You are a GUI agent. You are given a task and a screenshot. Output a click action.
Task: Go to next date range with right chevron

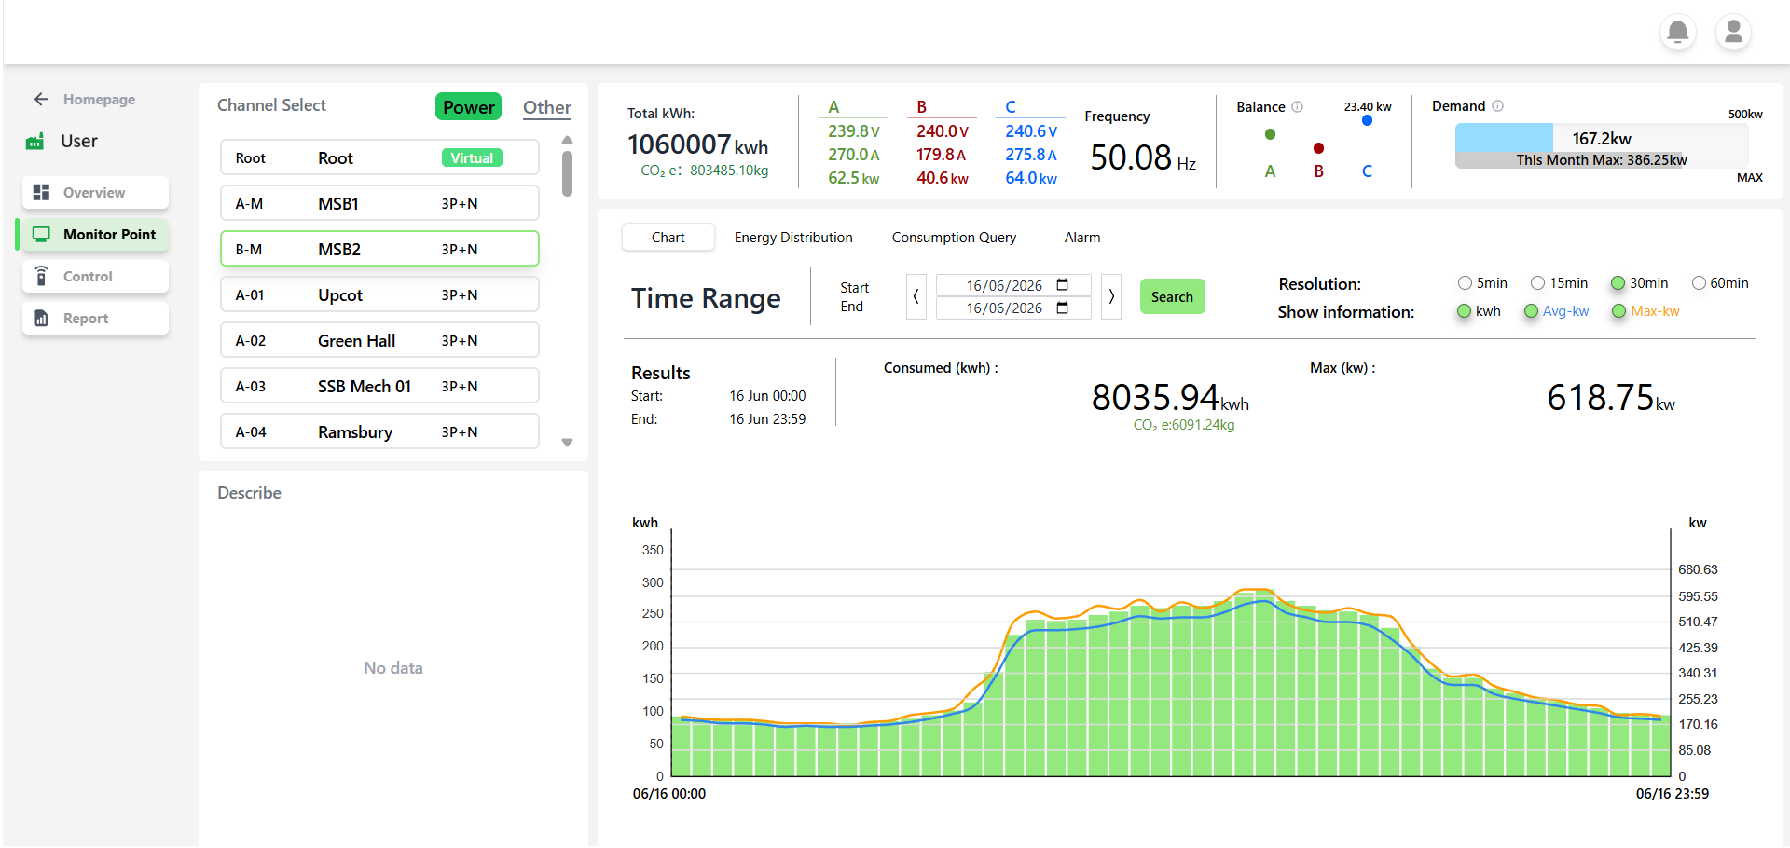click(1111, 296)
